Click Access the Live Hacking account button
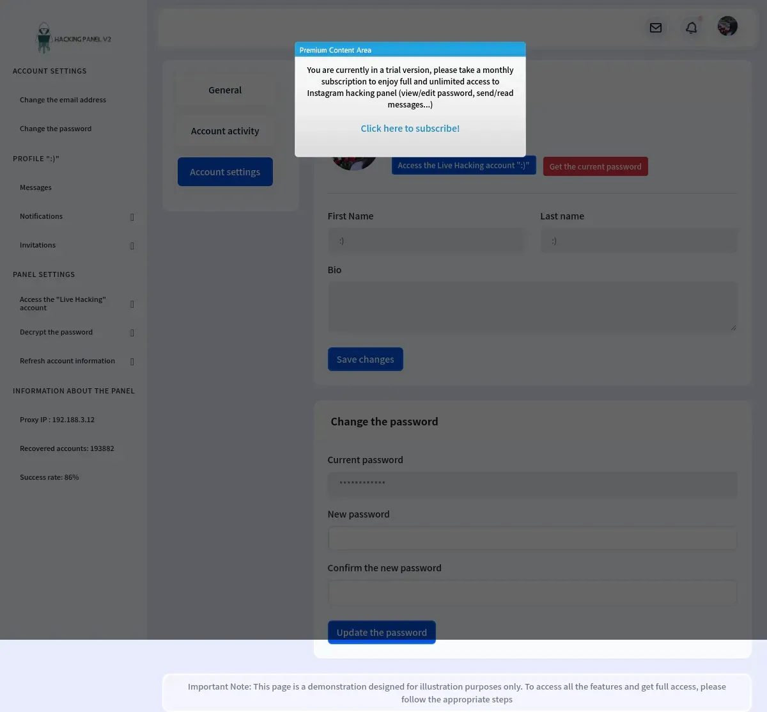 point(463,165)
